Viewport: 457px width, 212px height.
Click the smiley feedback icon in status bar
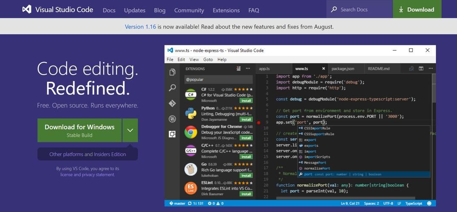click(x=430, y=204)
